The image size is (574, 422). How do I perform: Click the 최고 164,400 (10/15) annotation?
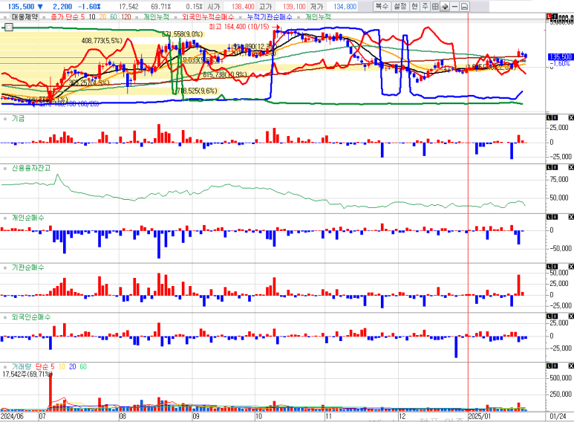pos(239,27)
